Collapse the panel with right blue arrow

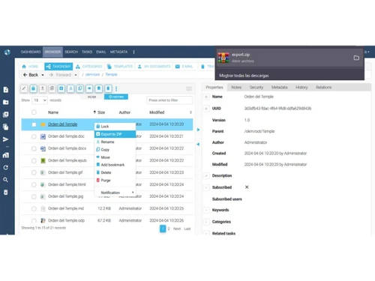click(198, 130)
